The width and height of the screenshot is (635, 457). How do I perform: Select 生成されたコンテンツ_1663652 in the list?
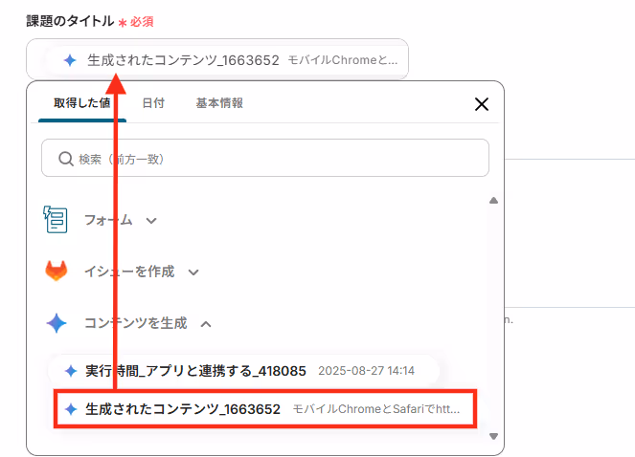click(265, 409)
